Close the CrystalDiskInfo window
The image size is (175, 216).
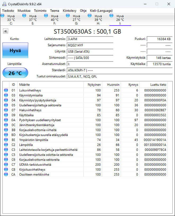tap(169, 4)
